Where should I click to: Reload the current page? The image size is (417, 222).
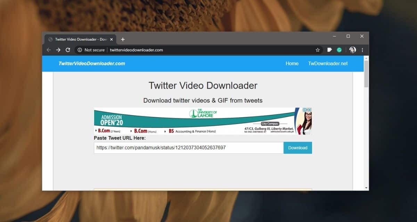click(68, 50)
